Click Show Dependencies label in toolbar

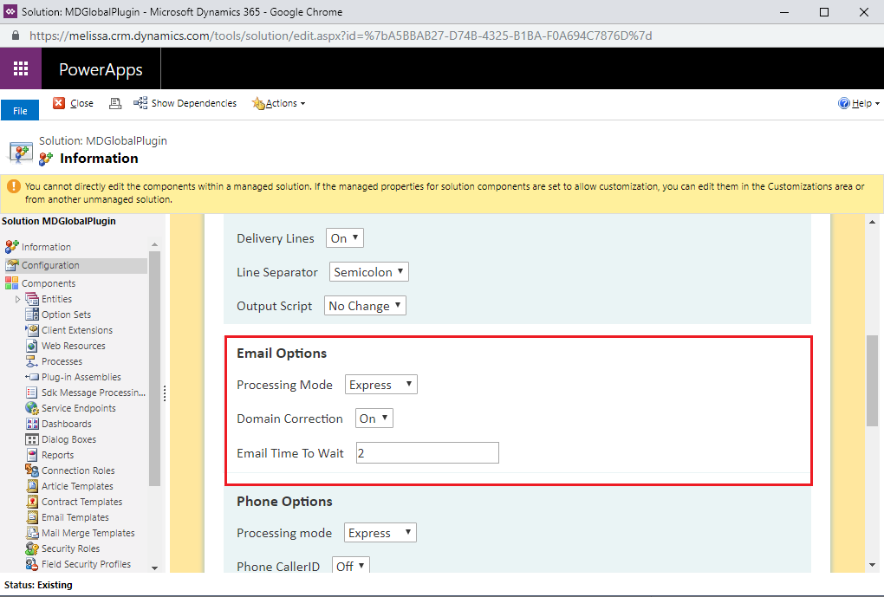click(194, 103)
